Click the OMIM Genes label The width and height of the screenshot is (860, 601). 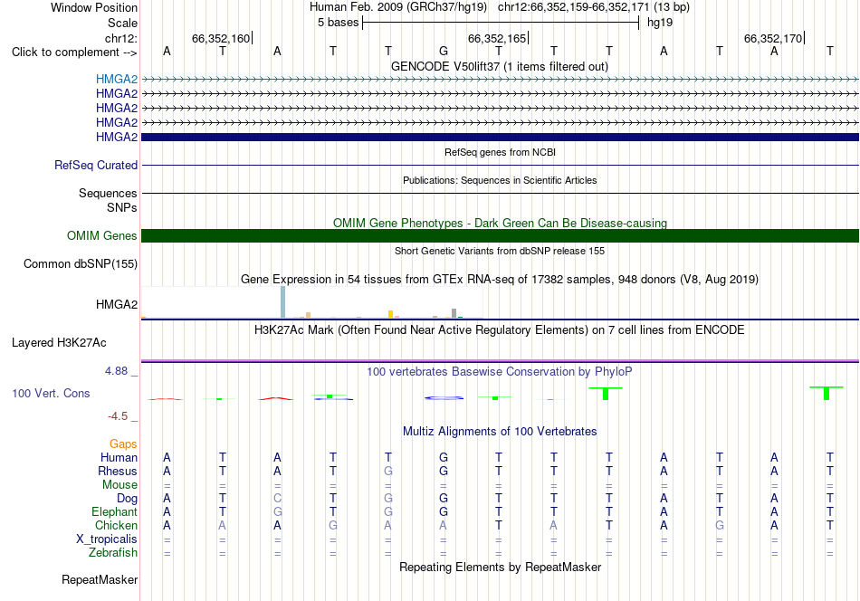(101, 236)
